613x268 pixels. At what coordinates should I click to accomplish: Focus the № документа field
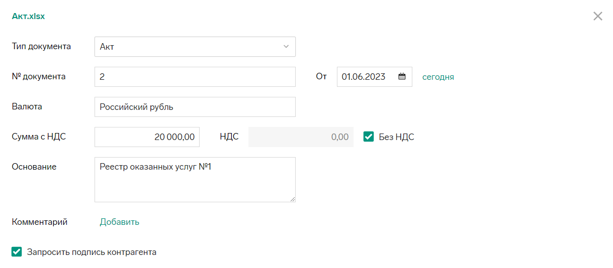(x=195, y=77)
